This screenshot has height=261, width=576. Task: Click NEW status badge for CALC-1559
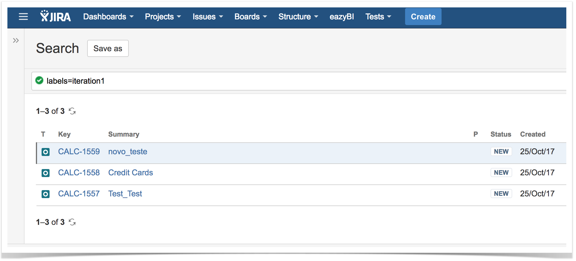coord(501,151)
